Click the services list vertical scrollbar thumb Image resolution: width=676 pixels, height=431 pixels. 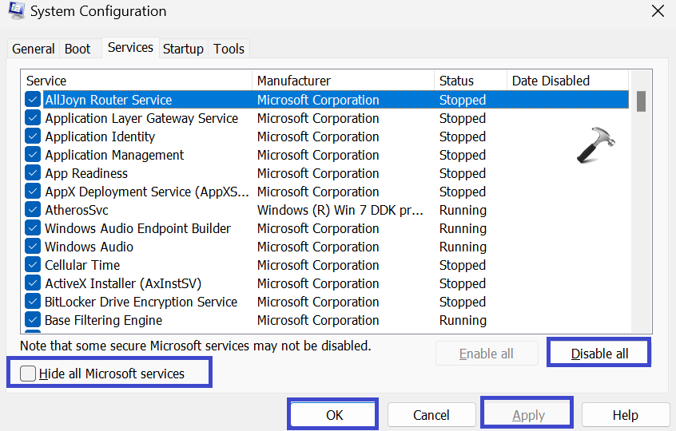(641, 101)
